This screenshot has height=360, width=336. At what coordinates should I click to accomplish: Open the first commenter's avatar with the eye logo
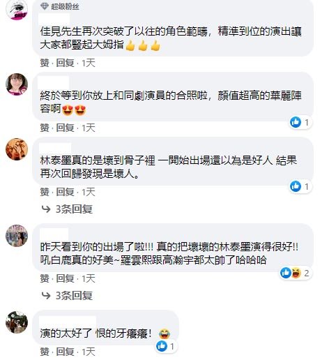pos(17,9)
